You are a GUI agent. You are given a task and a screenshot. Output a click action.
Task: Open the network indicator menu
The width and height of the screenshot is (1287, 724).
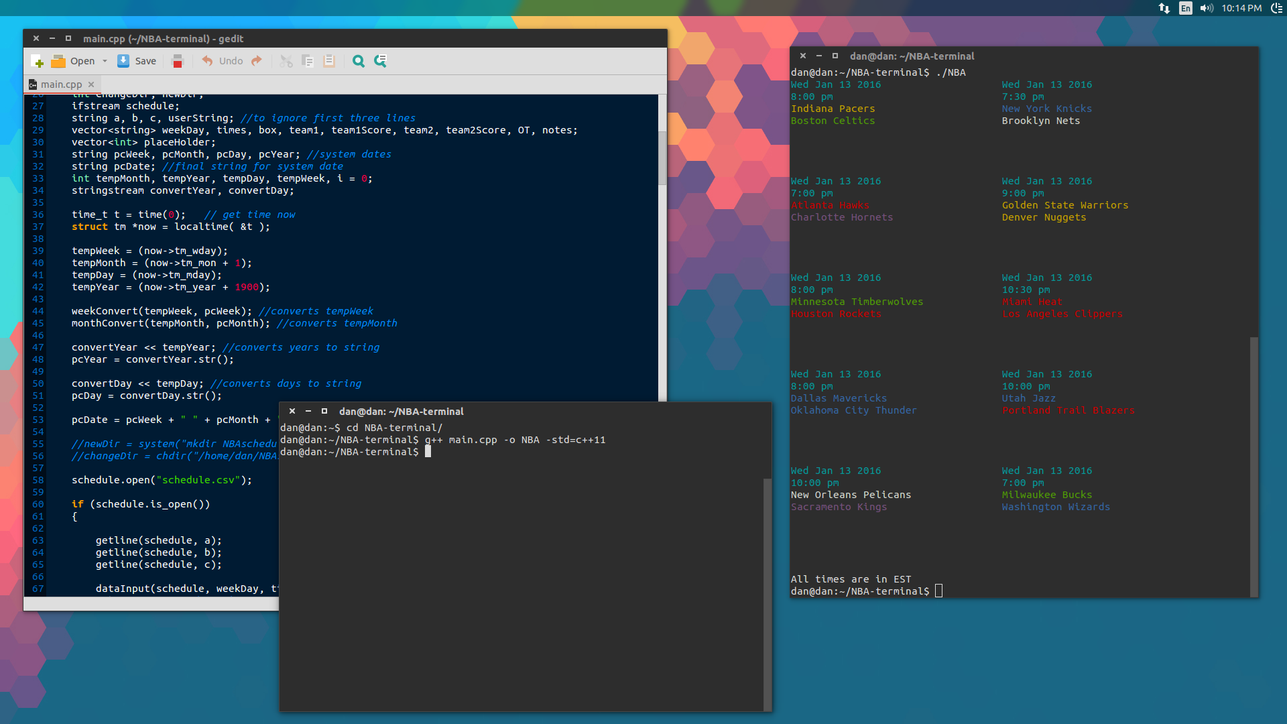tap(1164, 8)
